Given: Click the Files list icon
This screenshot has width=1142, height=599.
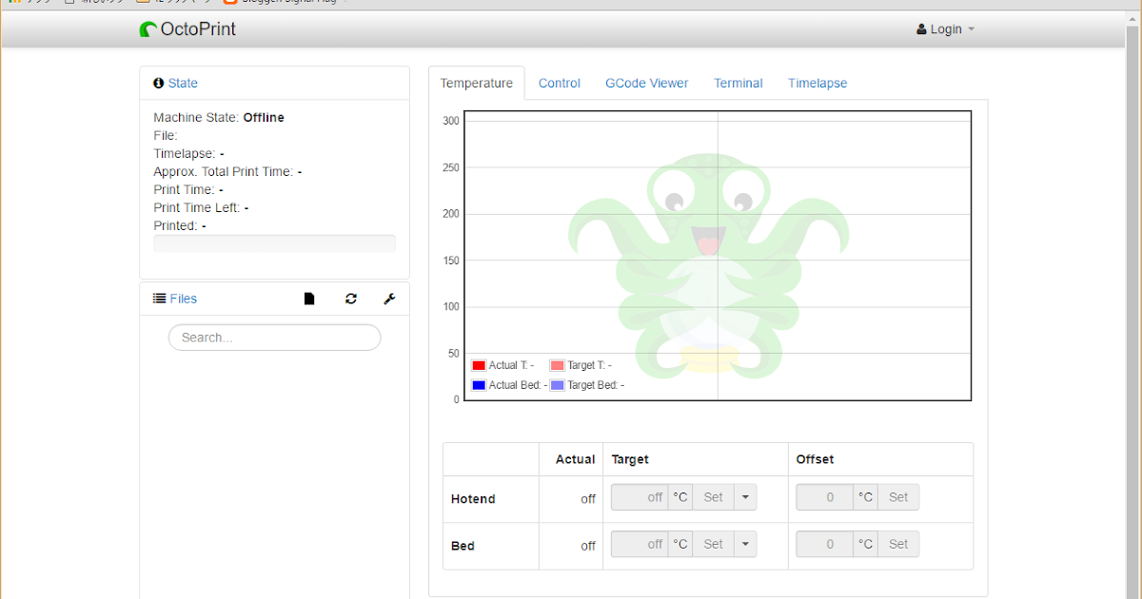Looking at the screenshot, I should [x=159, y=298].
